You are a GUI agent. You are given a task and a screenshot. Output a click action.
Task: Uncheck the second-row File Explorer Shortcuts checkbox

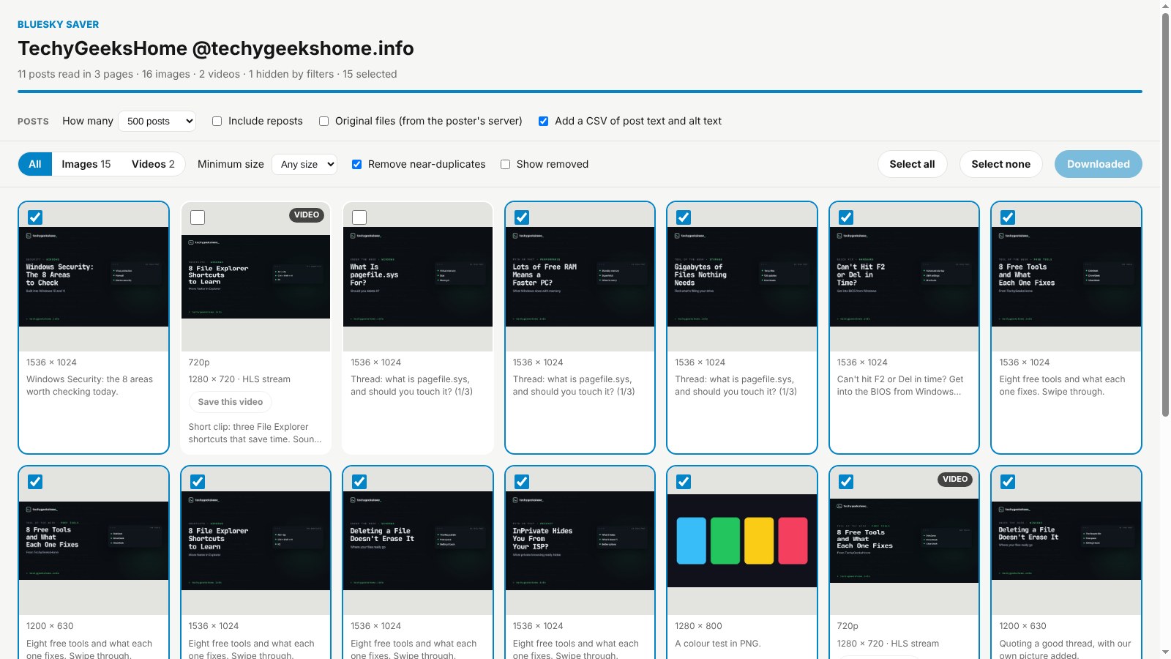click(x=198, y=482)
